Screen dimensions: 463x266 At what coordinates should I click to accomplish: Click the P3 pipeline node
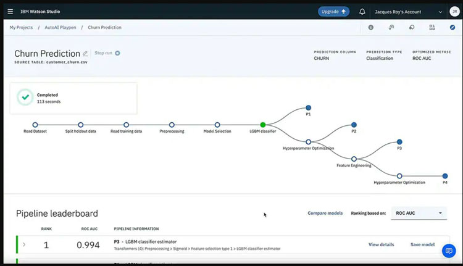399,142
